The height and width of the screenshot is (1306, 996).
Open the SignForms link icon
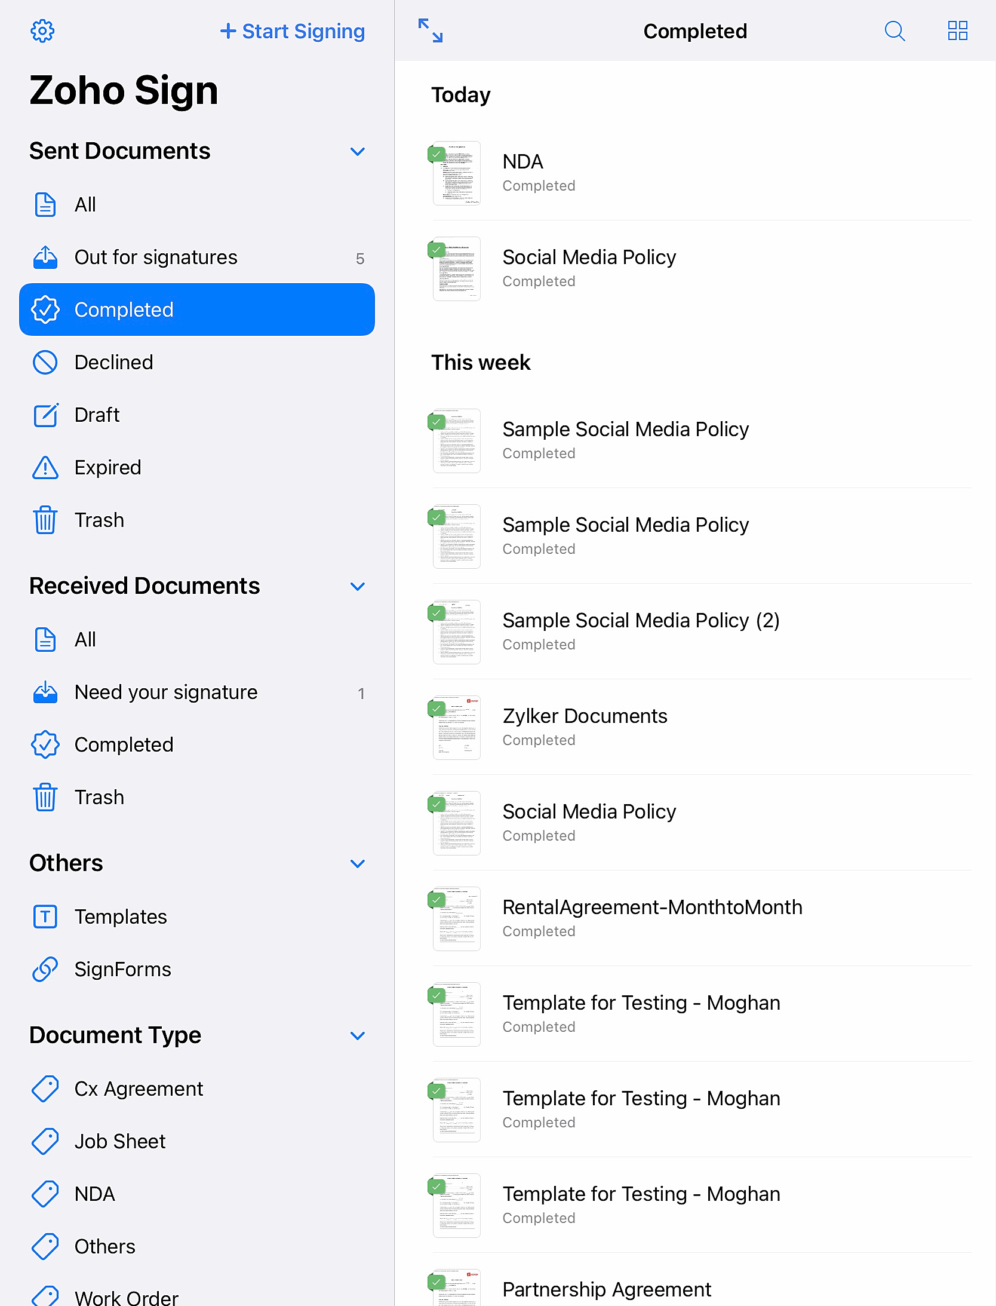pyautogui.click(x=45, y=969)
